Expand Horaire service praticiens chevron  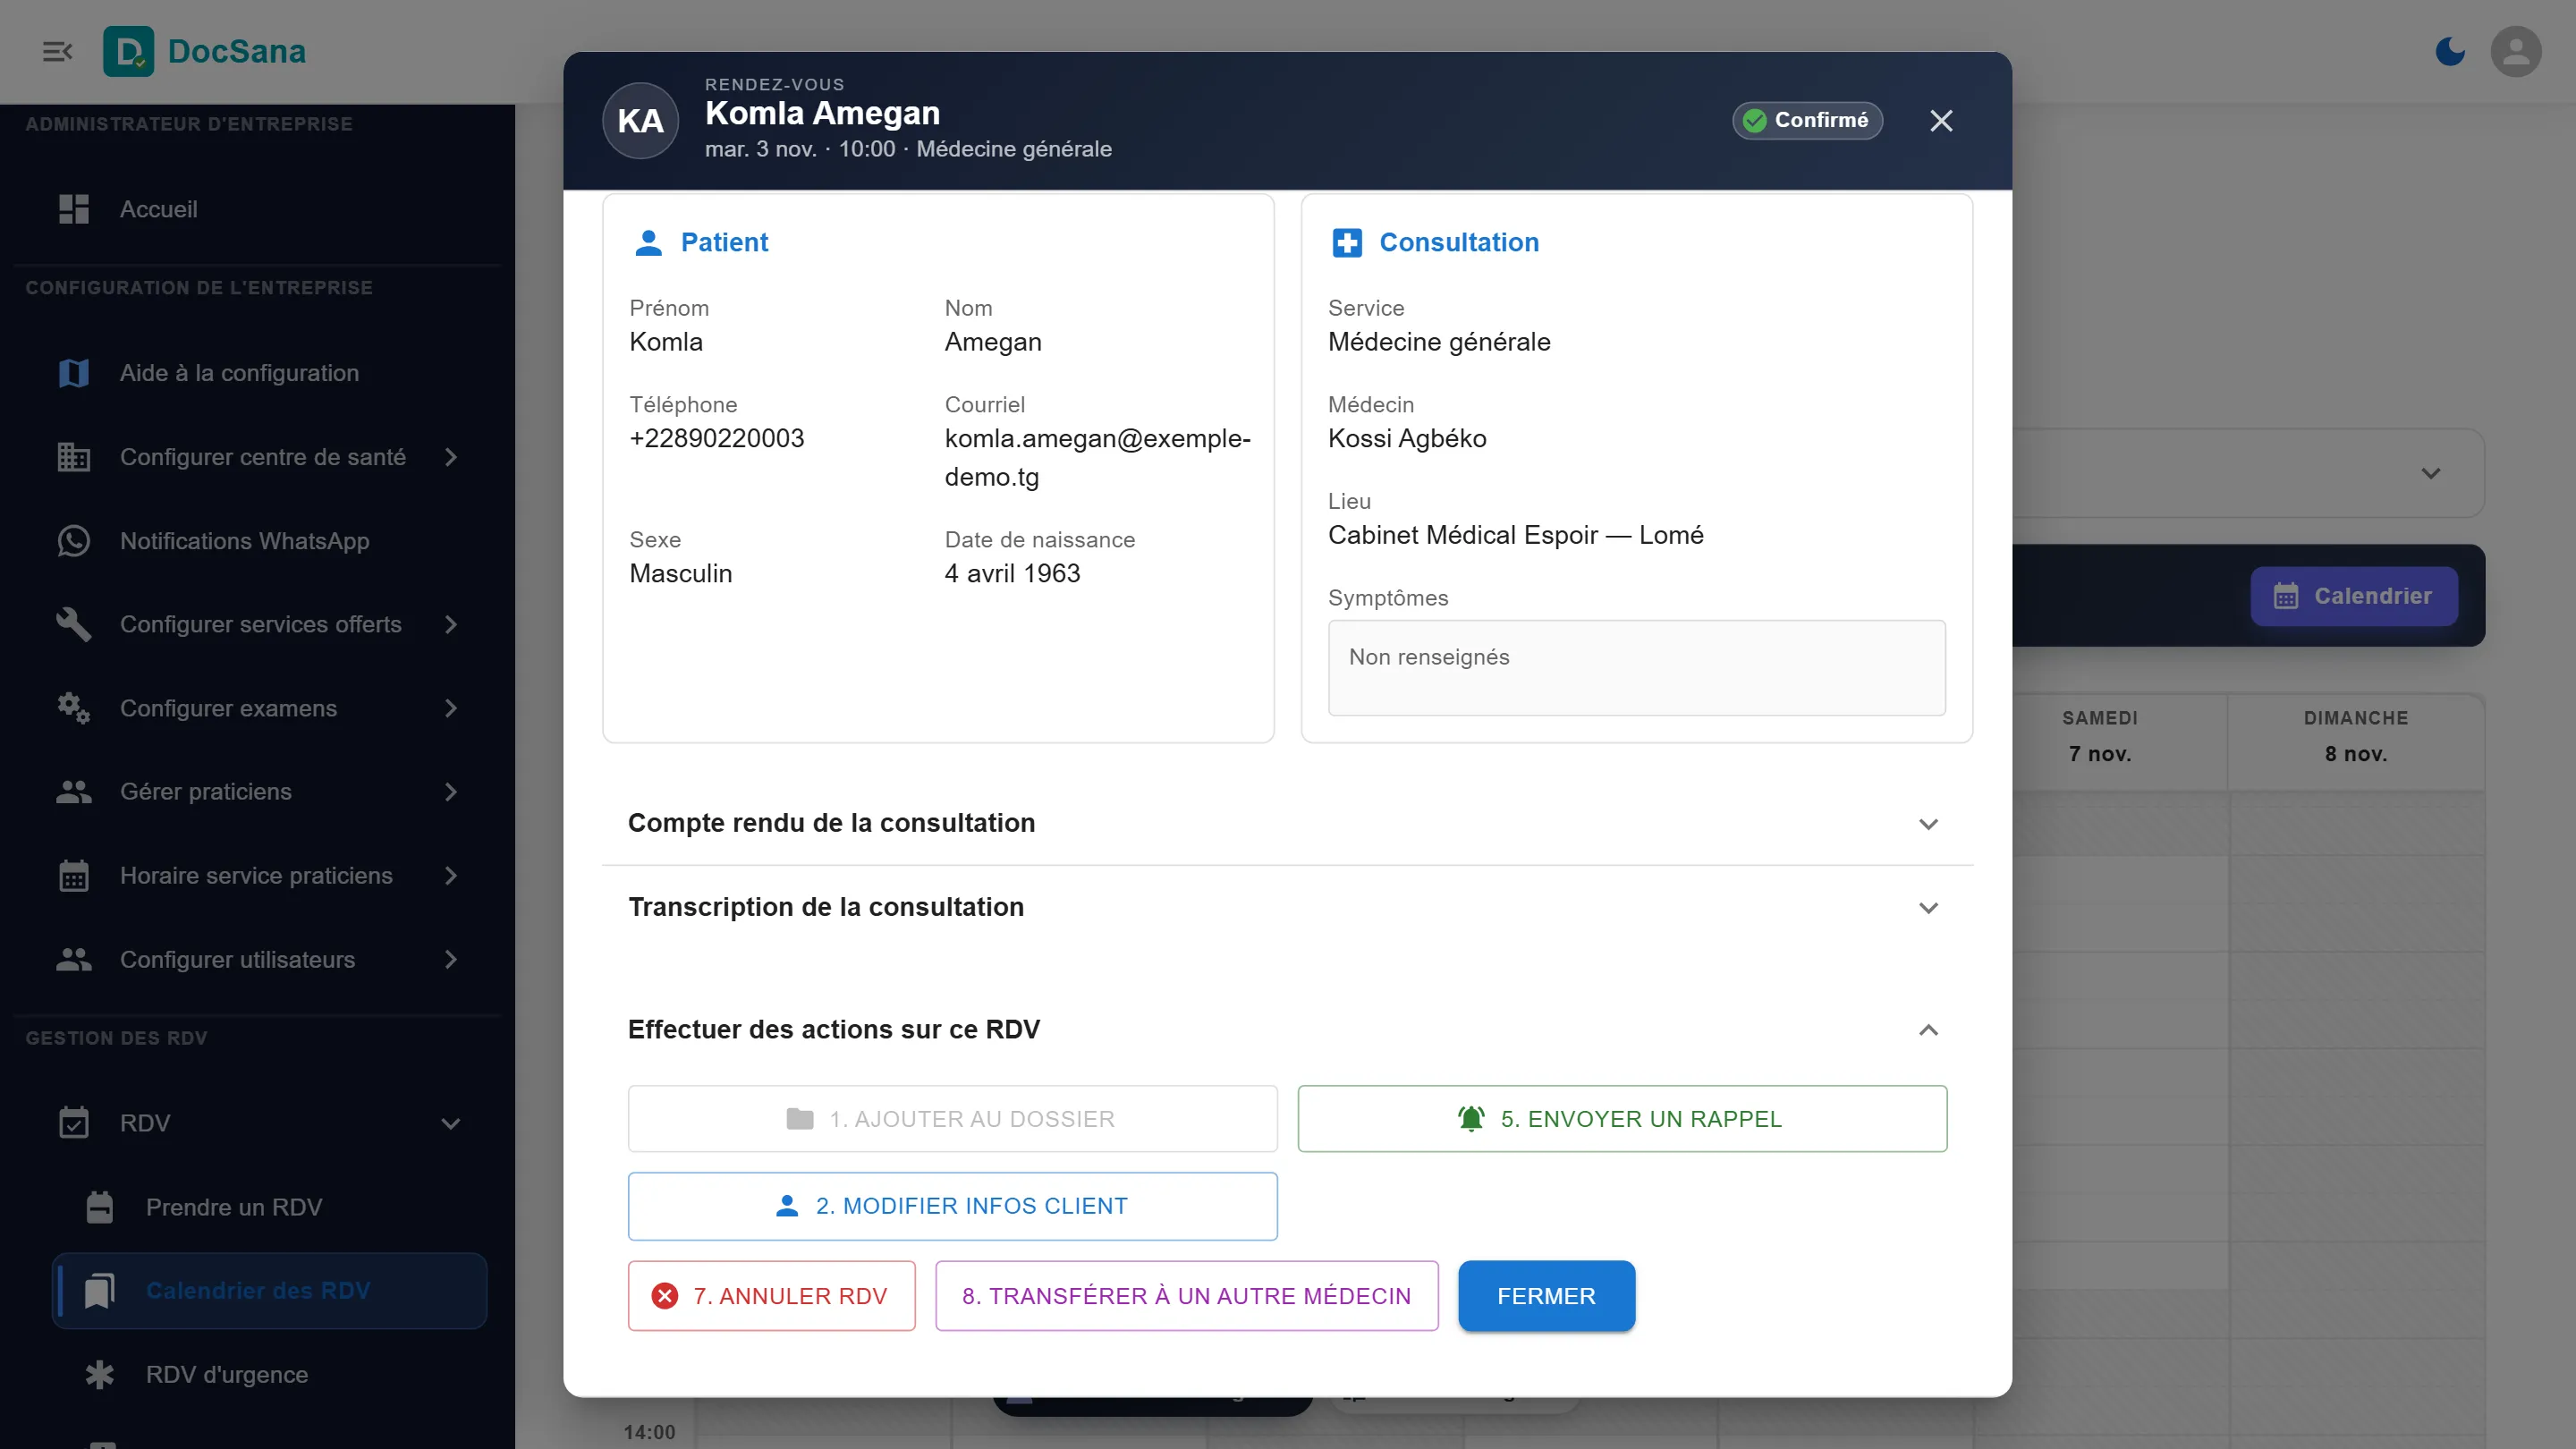pos(451,876)
